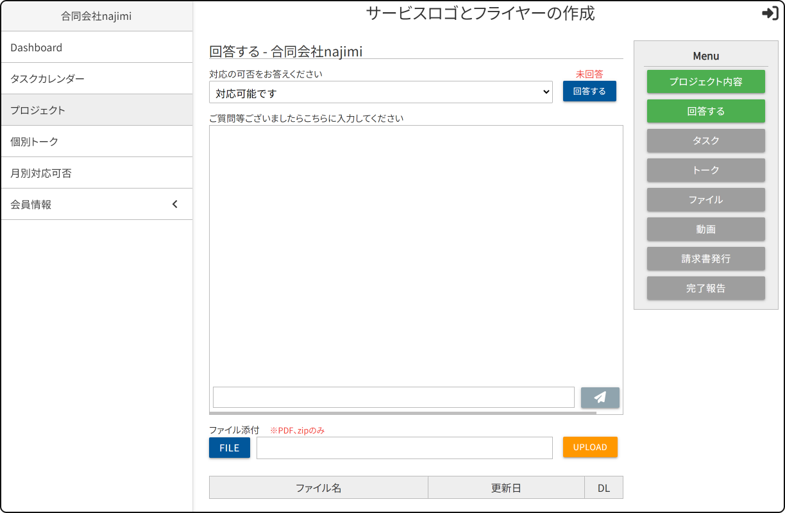Open タスク from the Menu panel
Image resolution: width=785 pixels, height=513 pixels.
tap(705, 140)
